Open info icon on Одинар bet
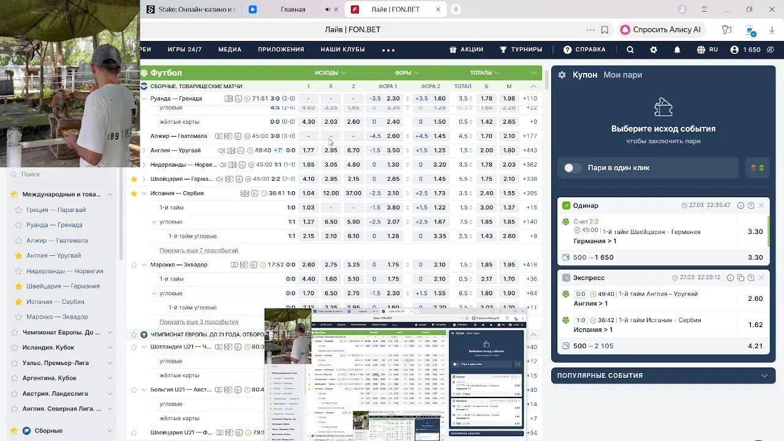Image resolution: width=784 pixels, height=441 pixels. tap(741, 206)
